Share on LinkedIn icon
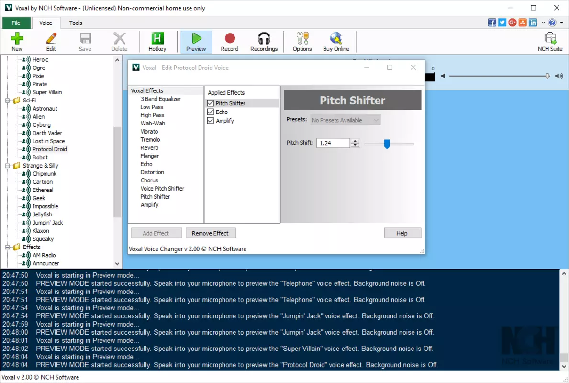 (533, 23)
